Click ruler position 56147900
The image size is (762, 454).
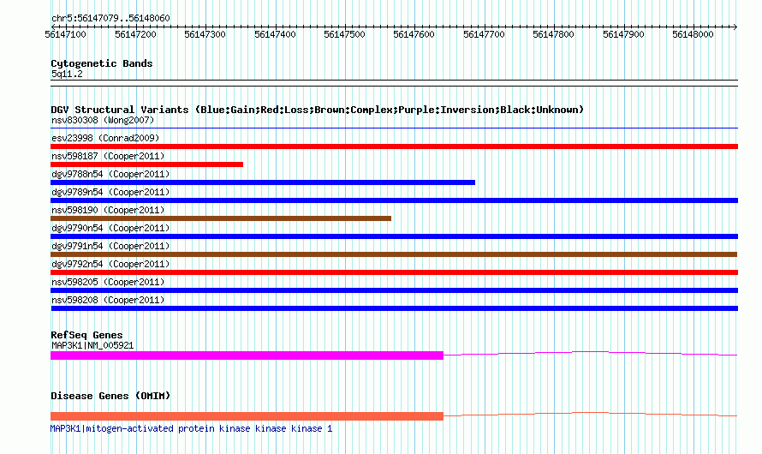623,34
